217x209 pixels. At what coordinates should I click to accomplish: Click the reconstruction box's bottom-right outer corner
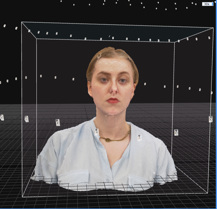(208, 193)
